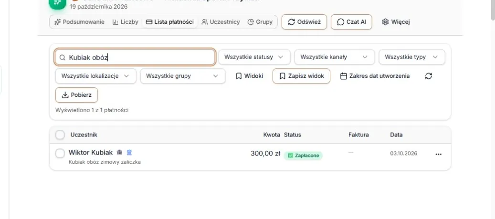The image size is (495, 219).
Task: Open Czat AI
Action: click(351, 22)
